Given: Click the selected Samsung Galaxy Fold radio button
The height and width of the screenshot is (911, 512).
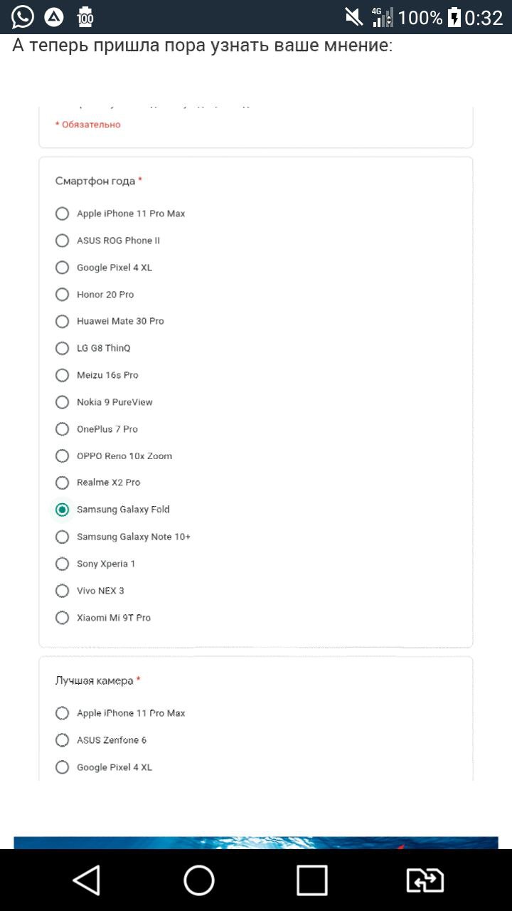Looking at the screenshot, I should (x=62, y=510).
